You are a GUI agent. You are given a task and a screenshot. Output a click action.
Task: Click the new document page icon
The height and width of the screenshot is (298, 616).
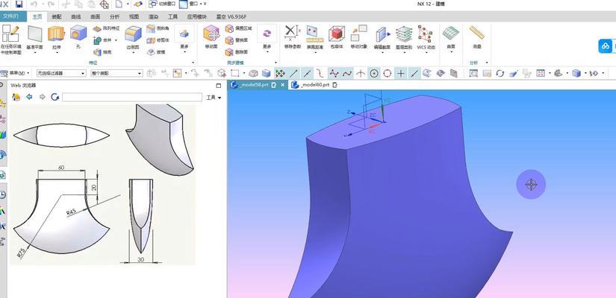[x=119, y=4]
